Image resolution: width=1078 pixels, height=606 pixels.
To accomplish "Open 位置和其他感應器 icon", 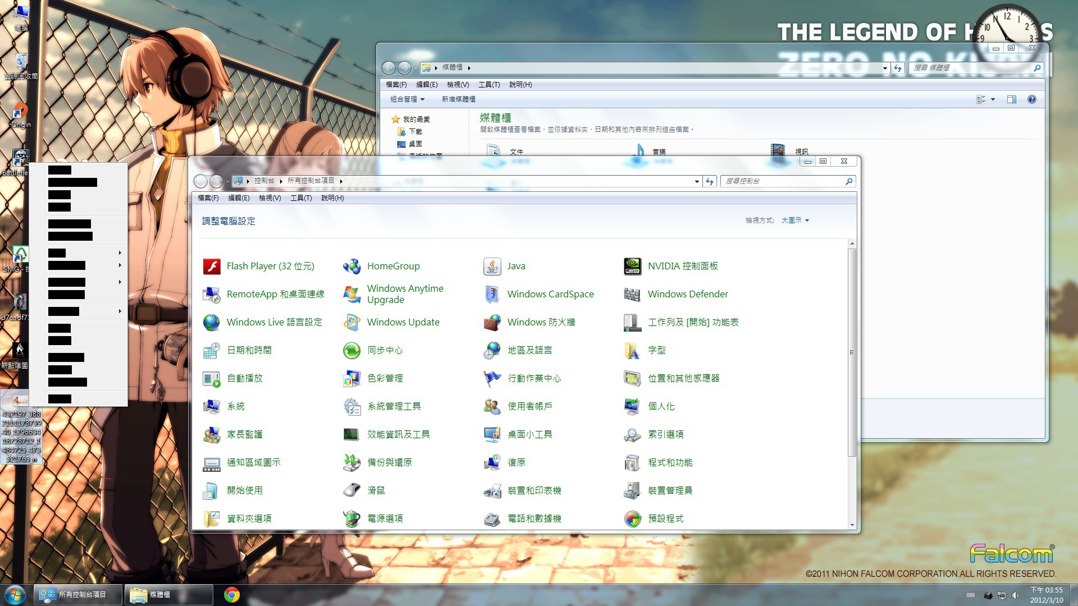I will 633,378.
